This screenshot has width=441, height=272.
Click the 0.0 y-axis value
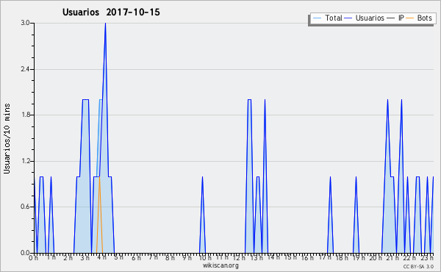tap(25, 253)
